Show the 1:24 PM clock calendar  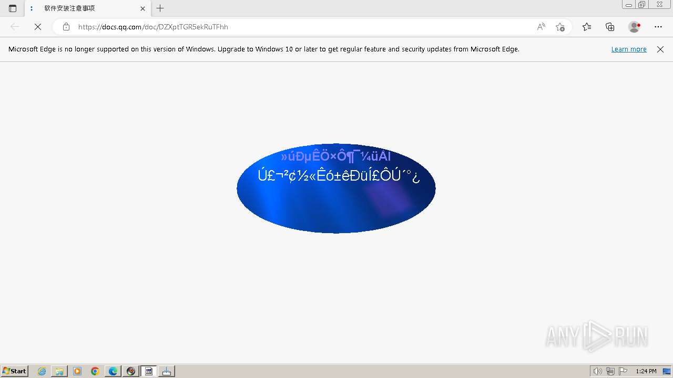tap(646, 371)
